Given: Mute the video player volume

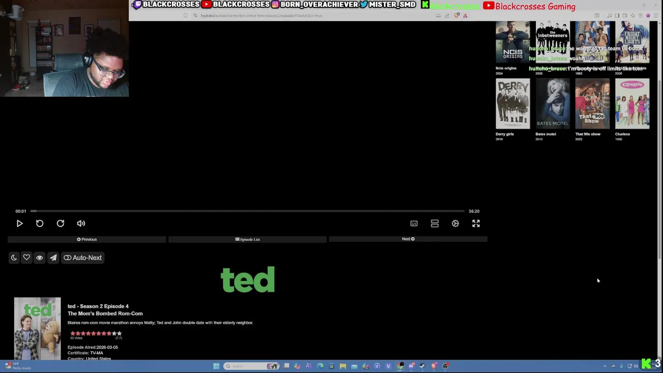Looking at the screenshot, I should (81, 223).
